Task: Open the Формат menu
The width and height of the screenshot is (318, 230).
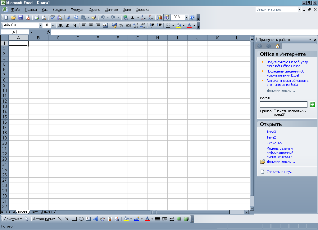Action: 77,10
